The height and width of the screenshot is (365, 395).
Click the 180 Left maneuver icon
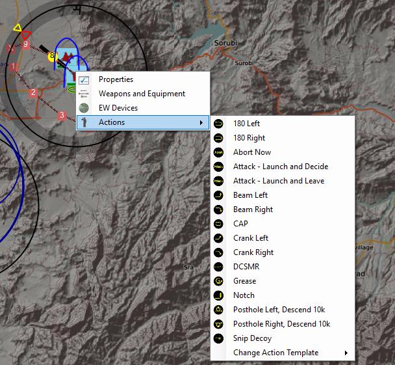219,124
